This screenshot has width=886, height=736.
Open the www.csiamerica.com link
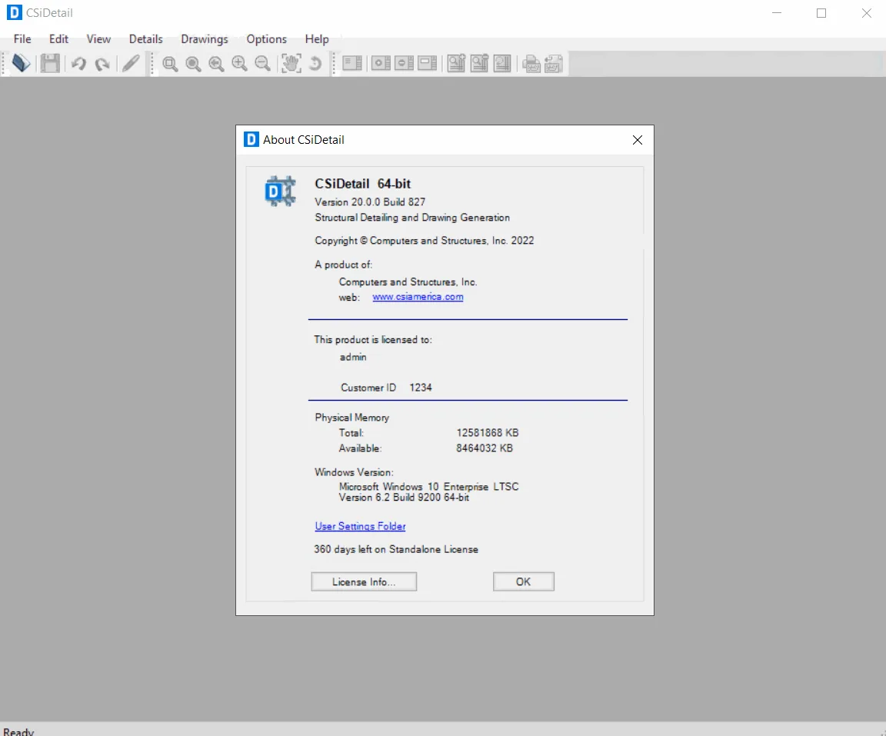[x=418, y=297]
